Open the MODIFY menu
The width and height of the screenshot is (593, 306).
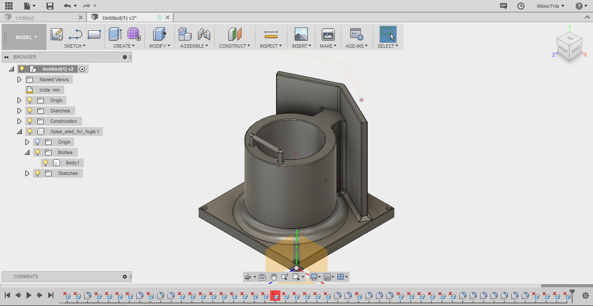[160, 46]
